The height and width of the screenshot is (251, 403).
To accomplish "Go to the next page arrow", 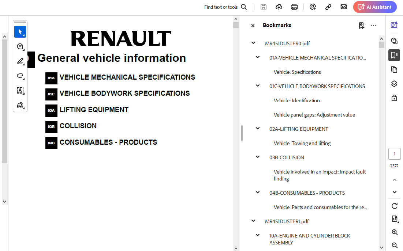I will 395,192.
